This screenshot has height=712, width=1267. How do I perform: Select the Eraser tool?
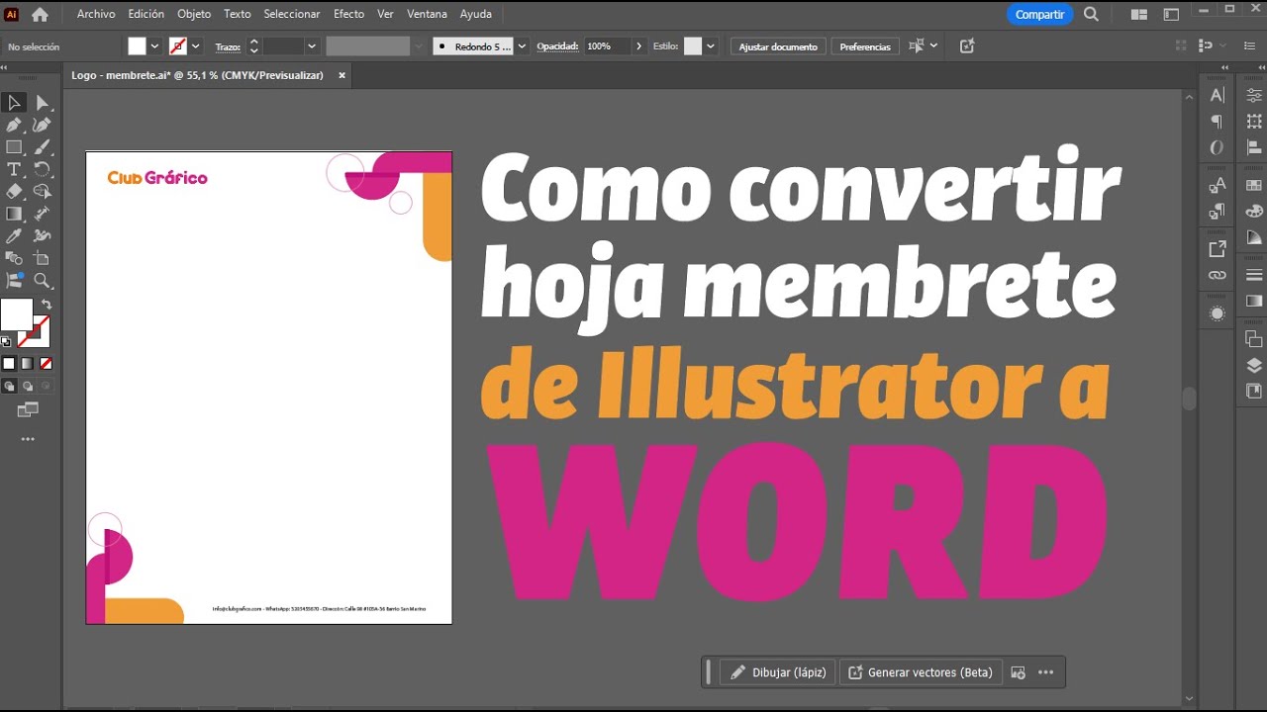(x=14, y=192)
